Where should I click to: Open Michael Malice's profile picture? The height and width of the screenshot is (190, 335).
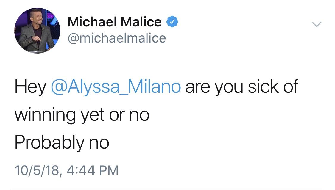tap(37, 30)
